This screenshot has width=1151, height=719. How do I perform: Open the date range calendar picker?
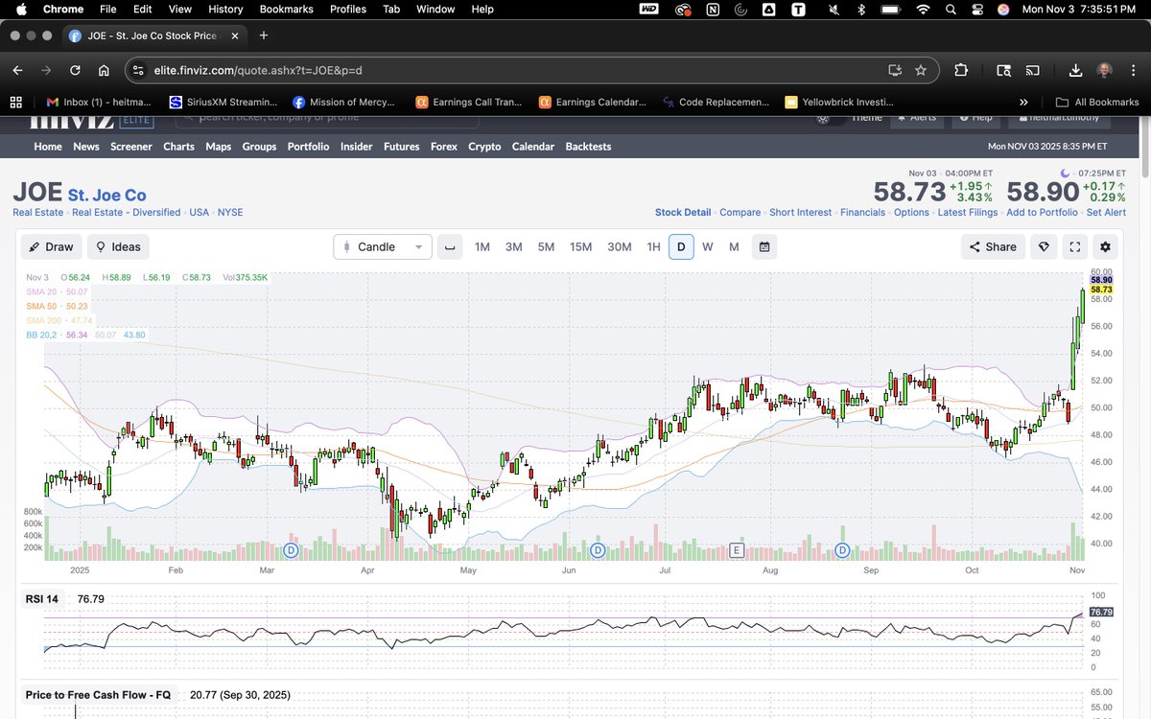point(763,246)
